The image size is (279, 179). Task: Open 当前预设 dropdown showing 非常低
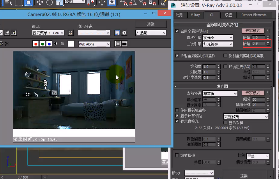pyautogui.click(x=220, y=93)
